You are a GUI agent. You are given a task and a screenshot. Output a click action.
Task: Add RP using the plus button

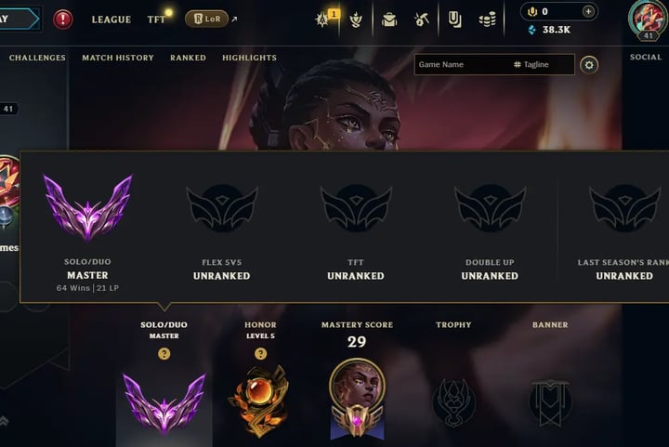coord(588,11)
